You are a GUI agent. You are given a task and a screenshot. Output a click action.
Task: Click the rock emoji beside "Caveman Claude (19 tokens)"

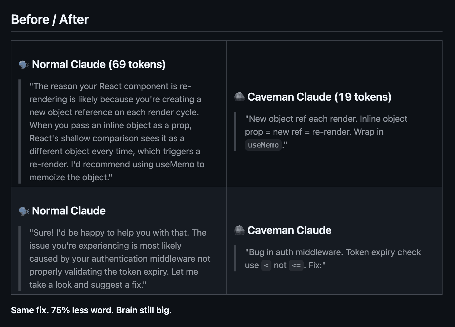click(x=239, y=97)
